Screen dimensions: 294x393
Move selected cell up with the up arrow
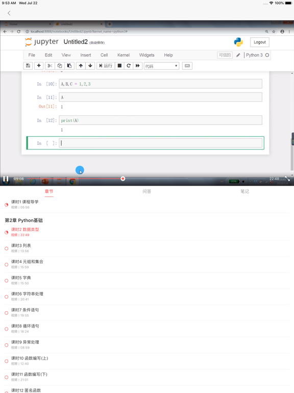tap(81, 65)
